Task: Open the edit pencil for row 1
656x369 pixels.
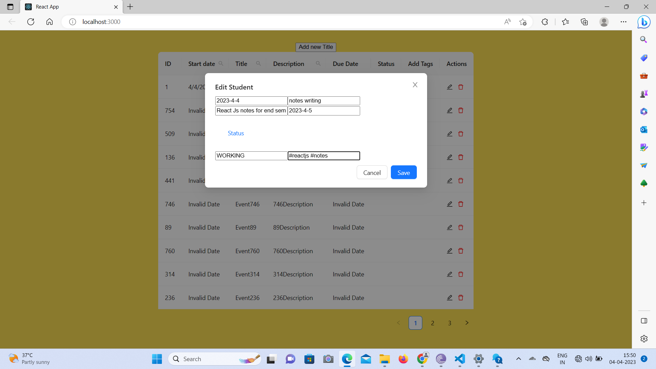Action: tap(449, 87)
